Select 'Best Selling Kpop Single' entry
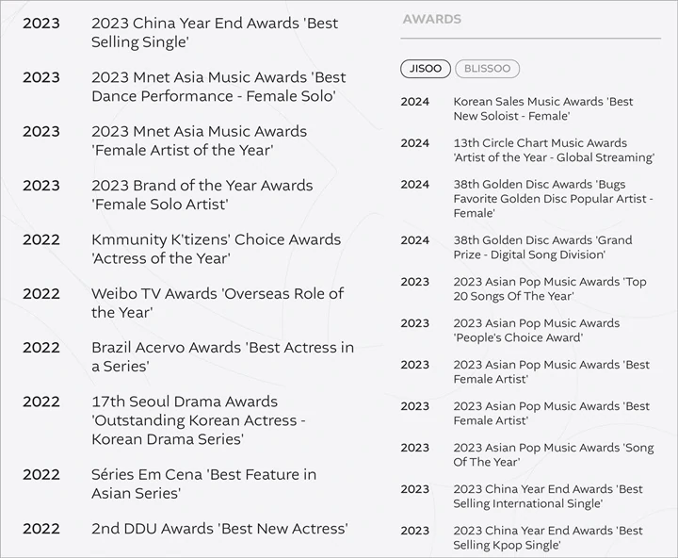The image size is (678, 558). tap(548, 537)
